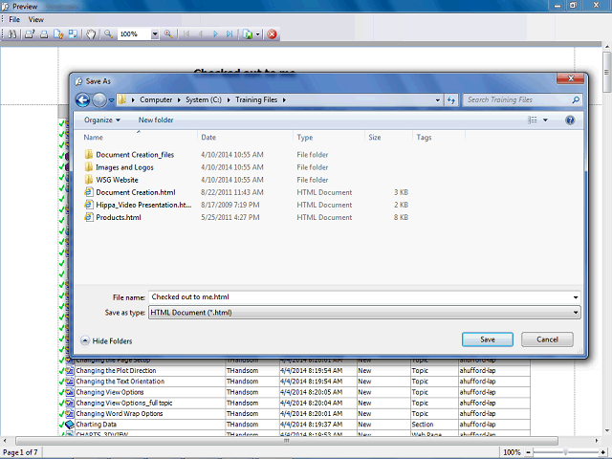
Task: Click the New folder button
Action: click(156, 120)
